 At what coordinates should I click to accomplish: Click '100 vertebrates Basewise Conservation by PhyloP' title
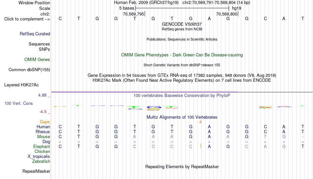182,96
